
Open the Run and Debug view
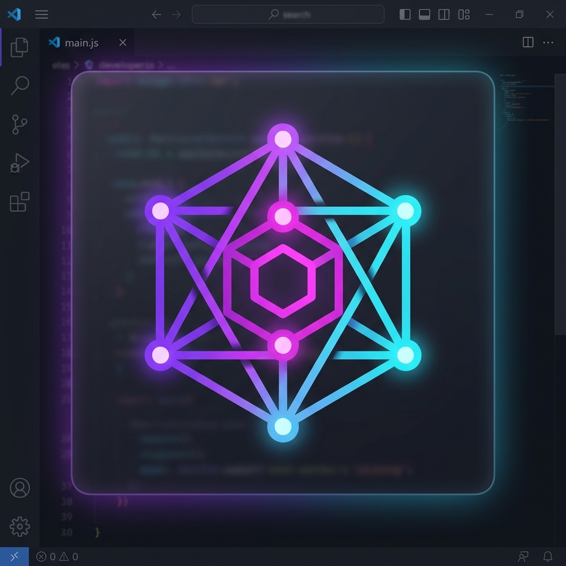19,164
